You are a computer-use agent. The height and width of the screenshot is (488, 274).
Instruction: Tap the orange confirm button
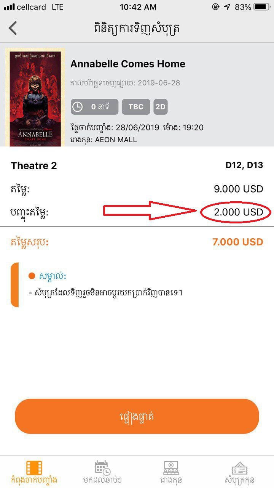137,416
